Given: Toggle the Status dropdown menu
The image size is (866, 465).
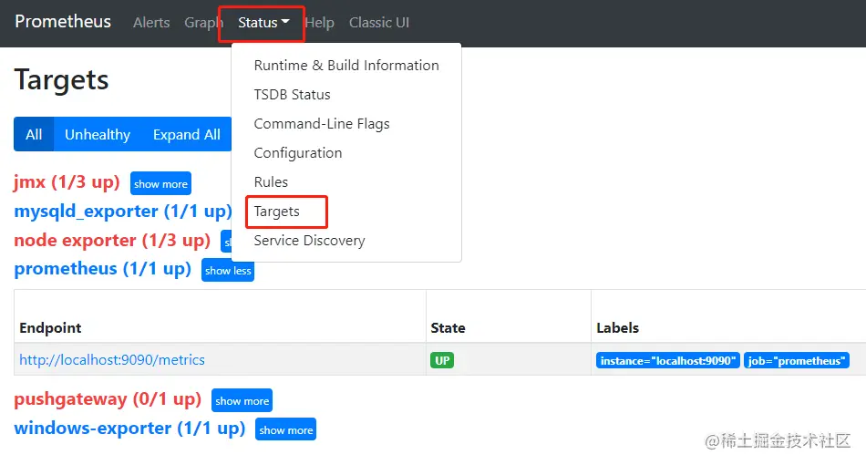Looking at the screenshot, I should (x=263, y=23).
